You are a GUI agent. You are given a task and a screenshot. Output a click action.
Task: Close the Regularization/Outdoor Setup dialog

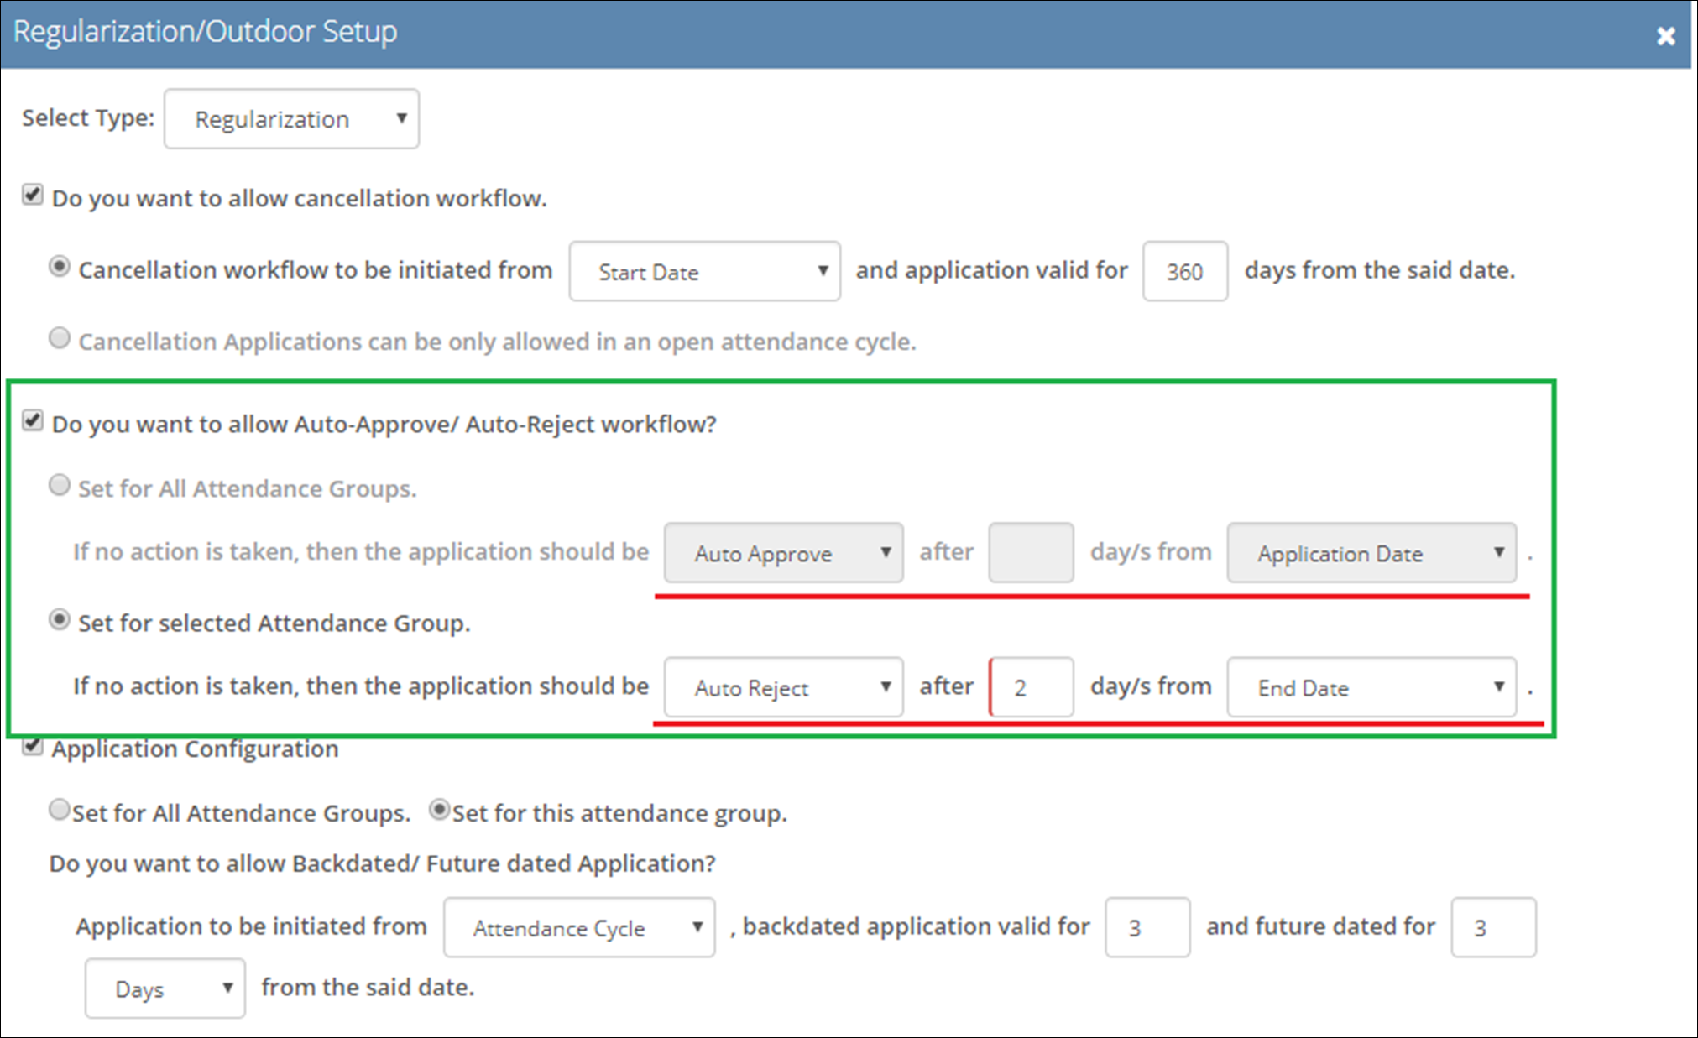(x=1665, y=36)
